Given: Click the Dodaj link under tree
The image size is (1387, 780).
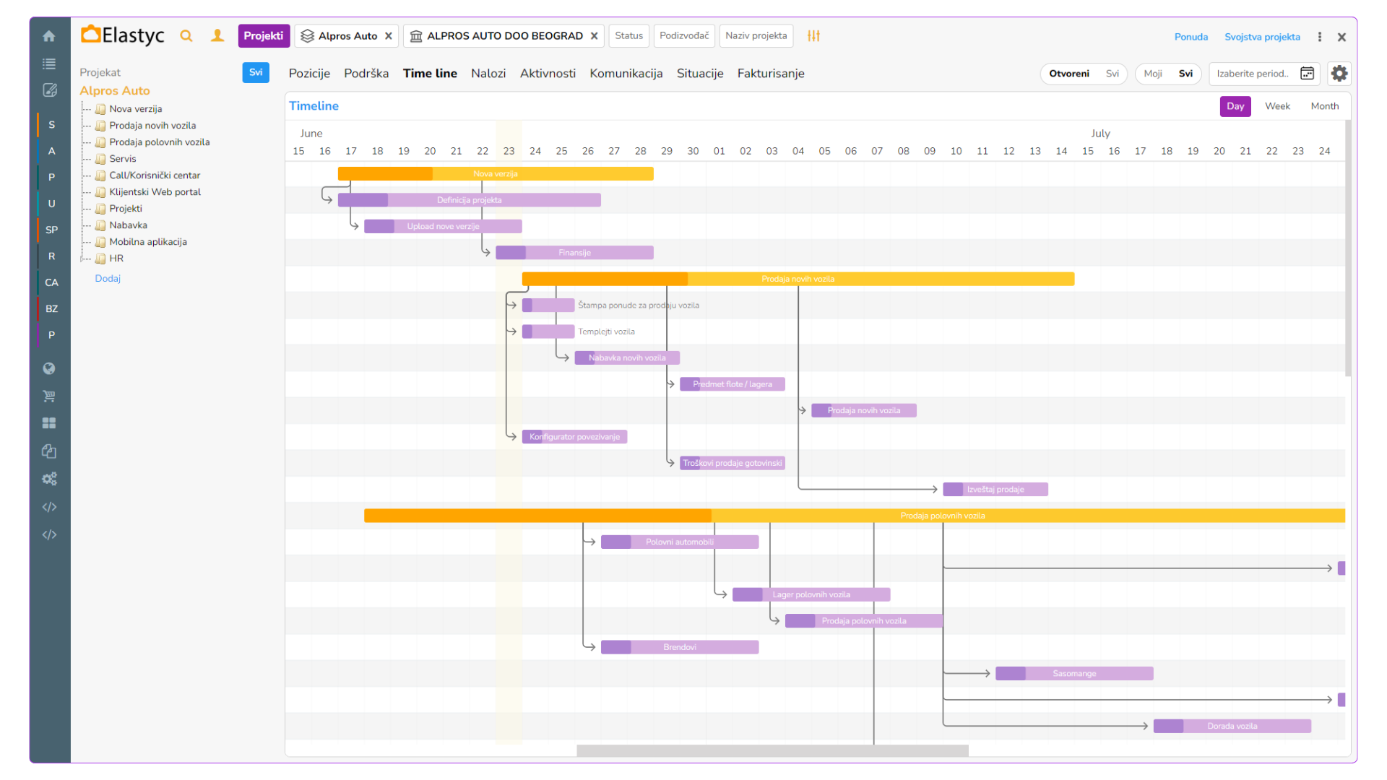Looking at the screenshot, I should click(108, 279).
